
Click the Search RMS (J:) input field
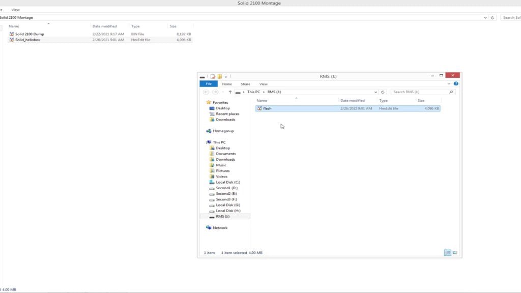click(x=418, y=92)
